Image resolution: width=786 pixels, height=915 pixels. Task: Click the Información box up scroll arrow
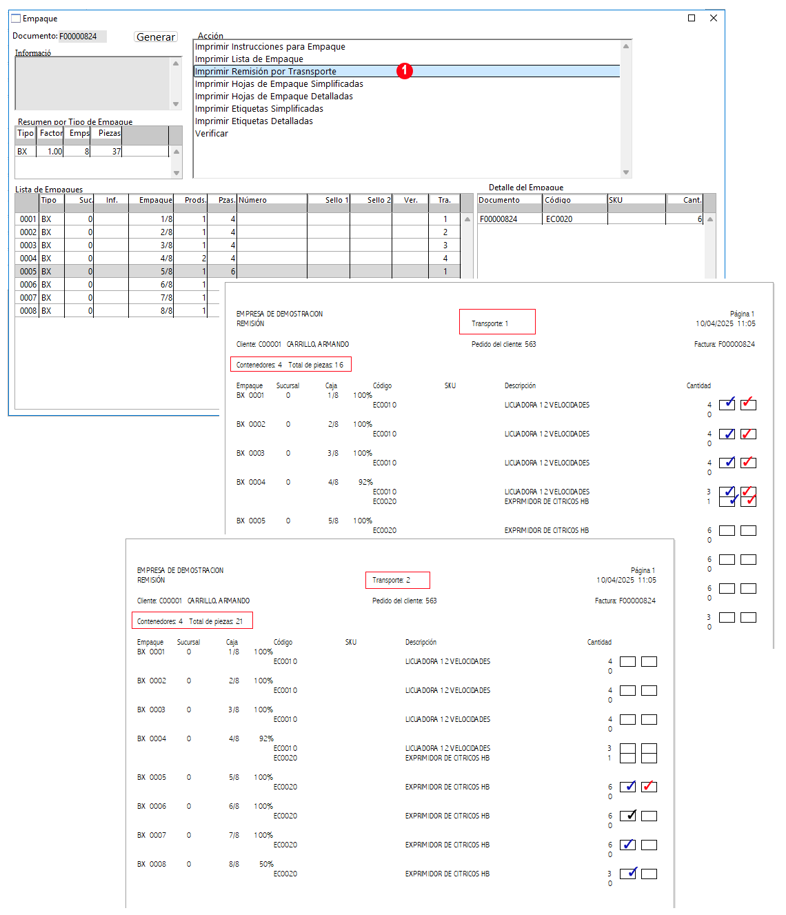[176, 63]
